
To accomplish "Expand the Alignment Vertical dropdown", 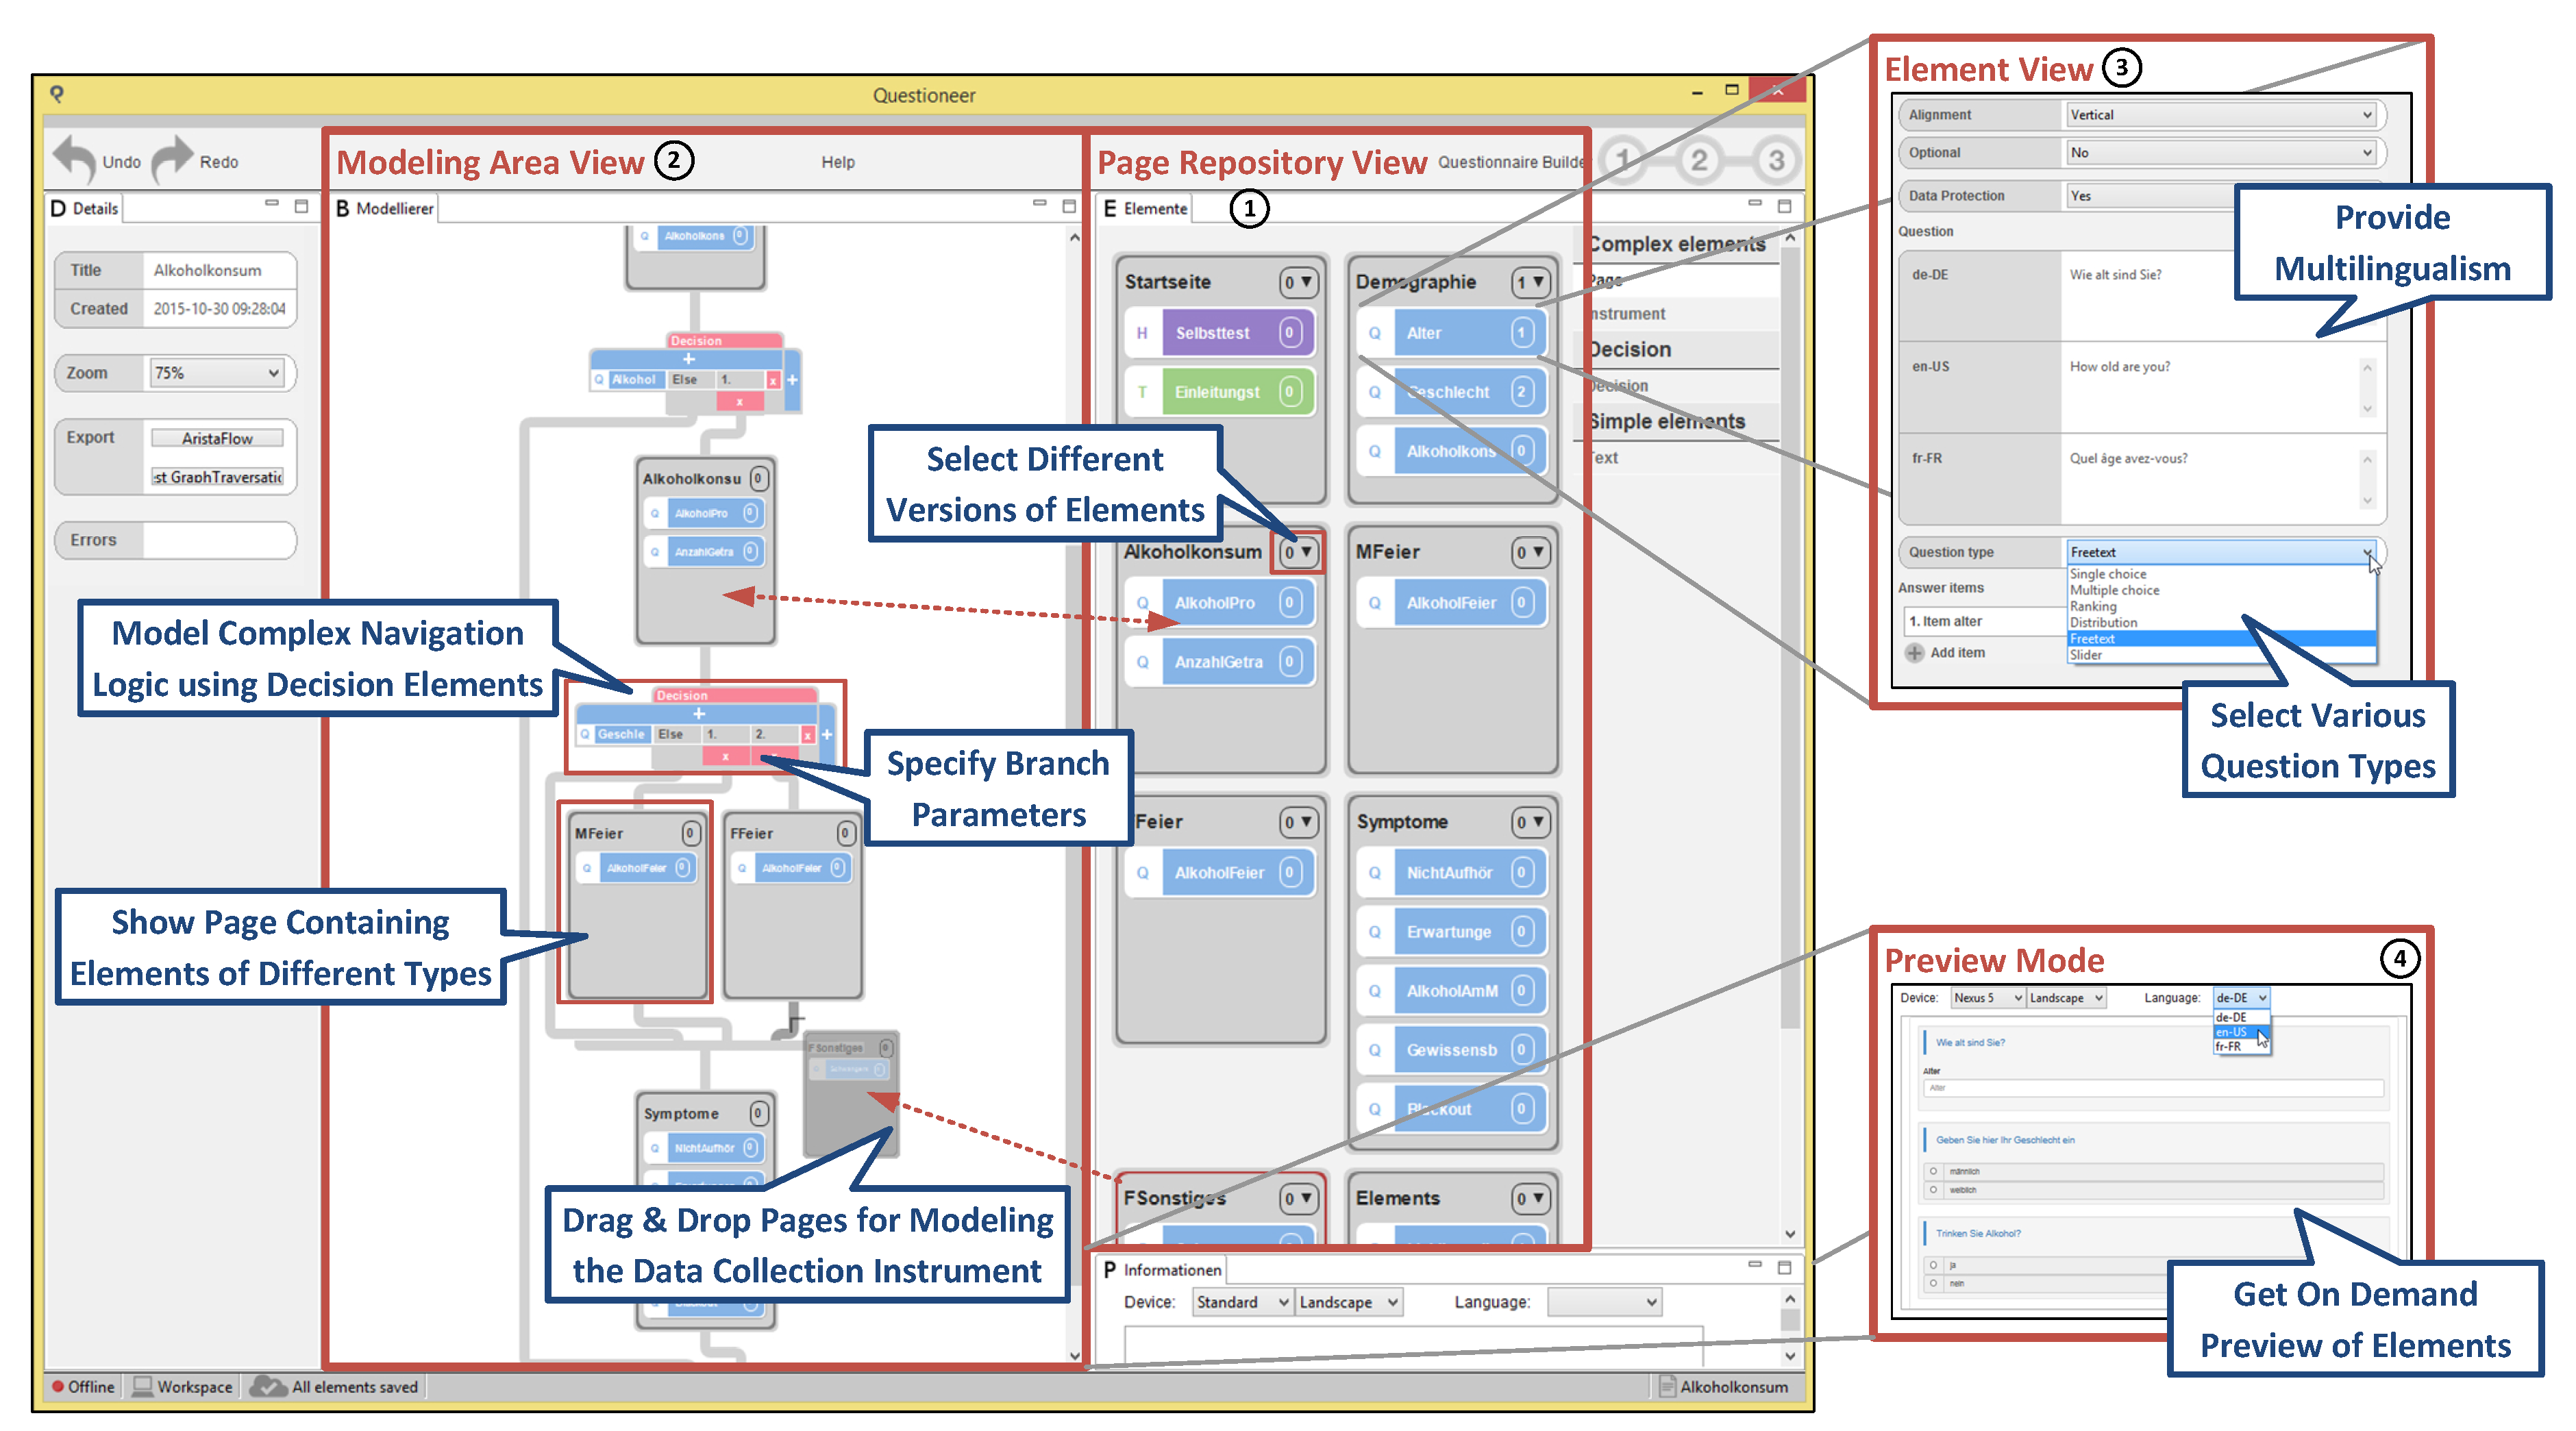I will (x=2220, y=115).
